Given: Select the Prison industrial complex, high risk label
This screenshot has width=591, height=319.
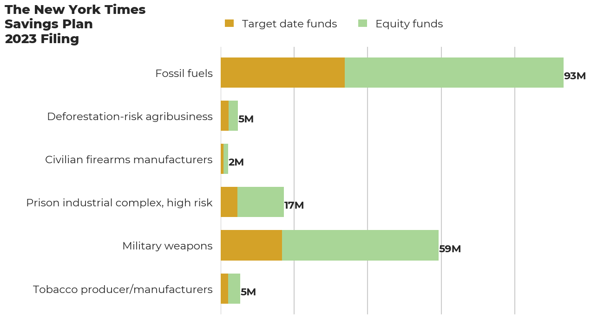Looking at the screenshot, I should click(119, 203).
